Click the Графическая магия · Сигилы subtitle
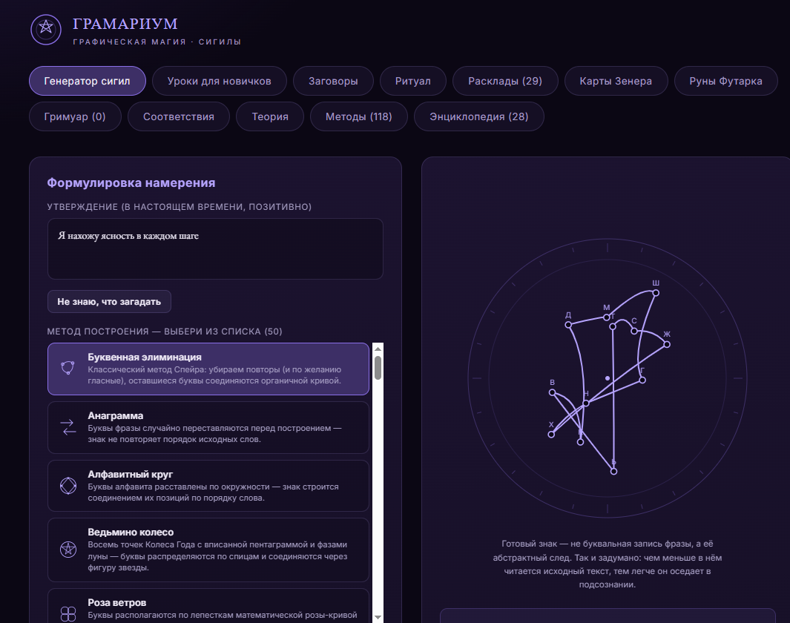The width and height of the screenshot is (790, 623). [157, 42]
